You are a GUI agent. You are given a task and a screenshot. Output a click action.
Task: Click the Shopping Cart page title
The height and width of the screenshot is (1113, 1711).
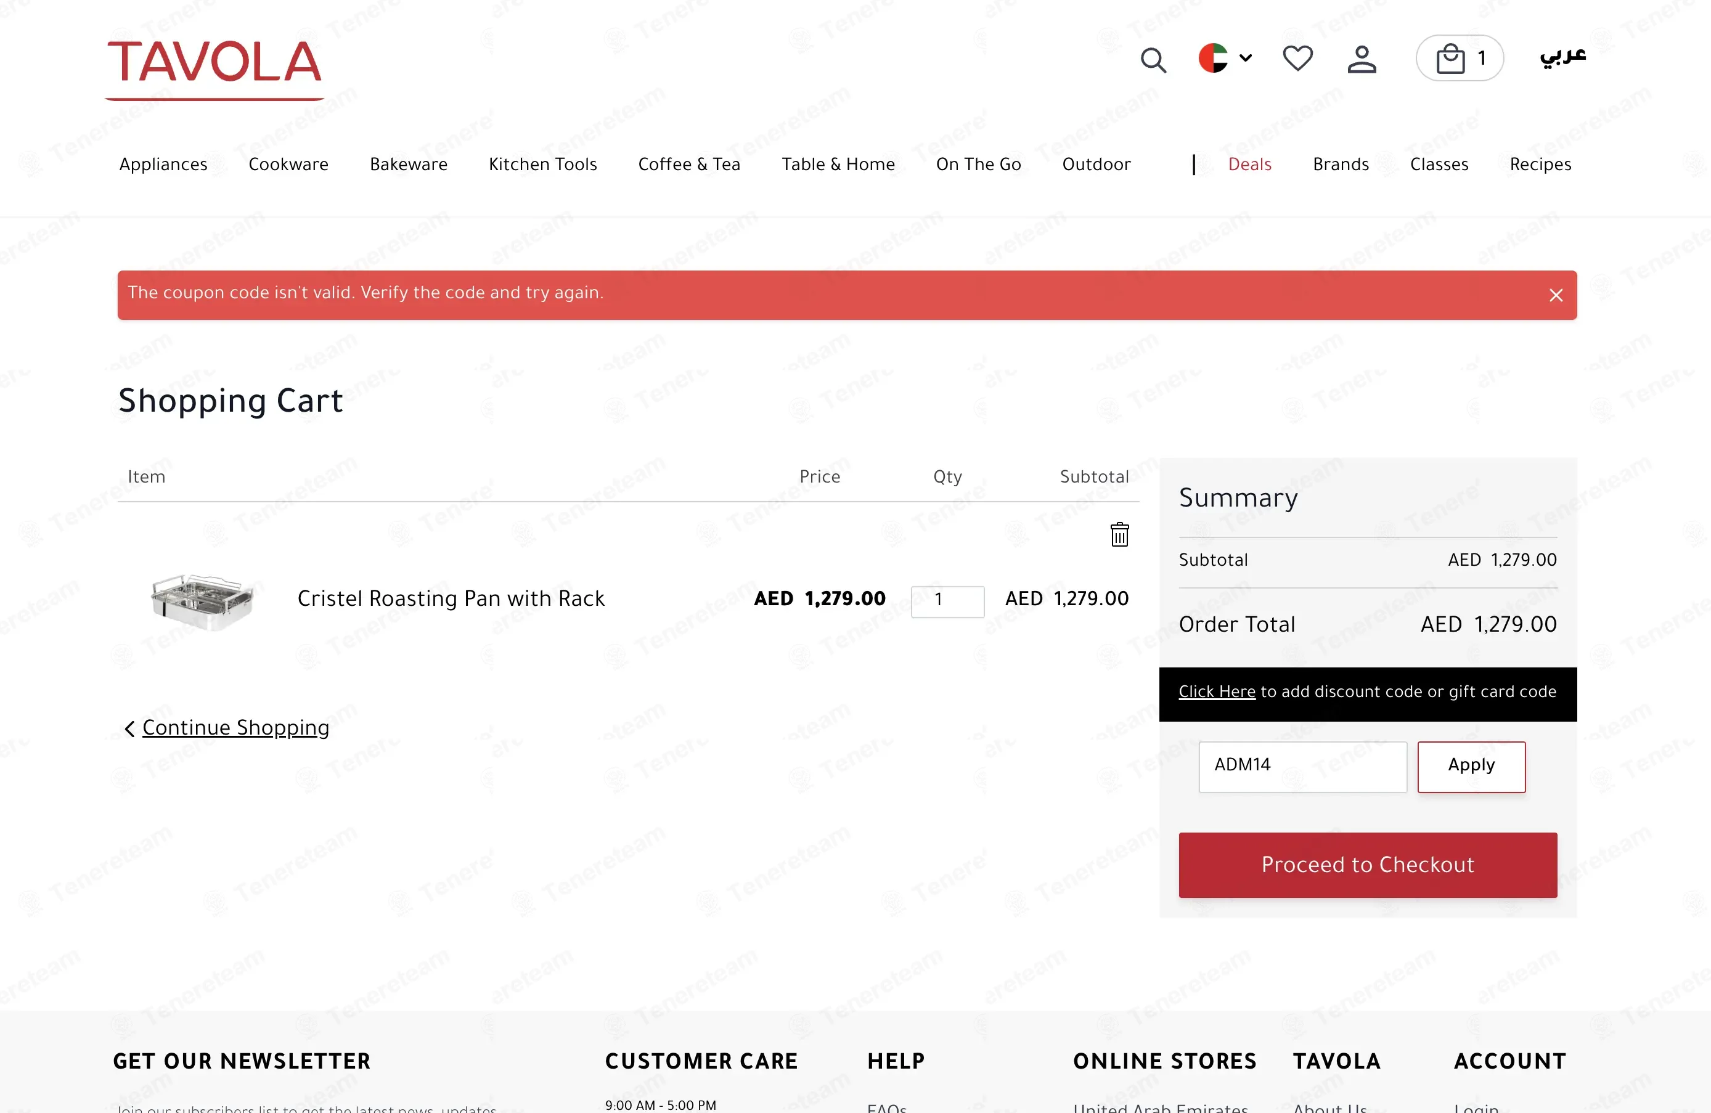(230, 401)
